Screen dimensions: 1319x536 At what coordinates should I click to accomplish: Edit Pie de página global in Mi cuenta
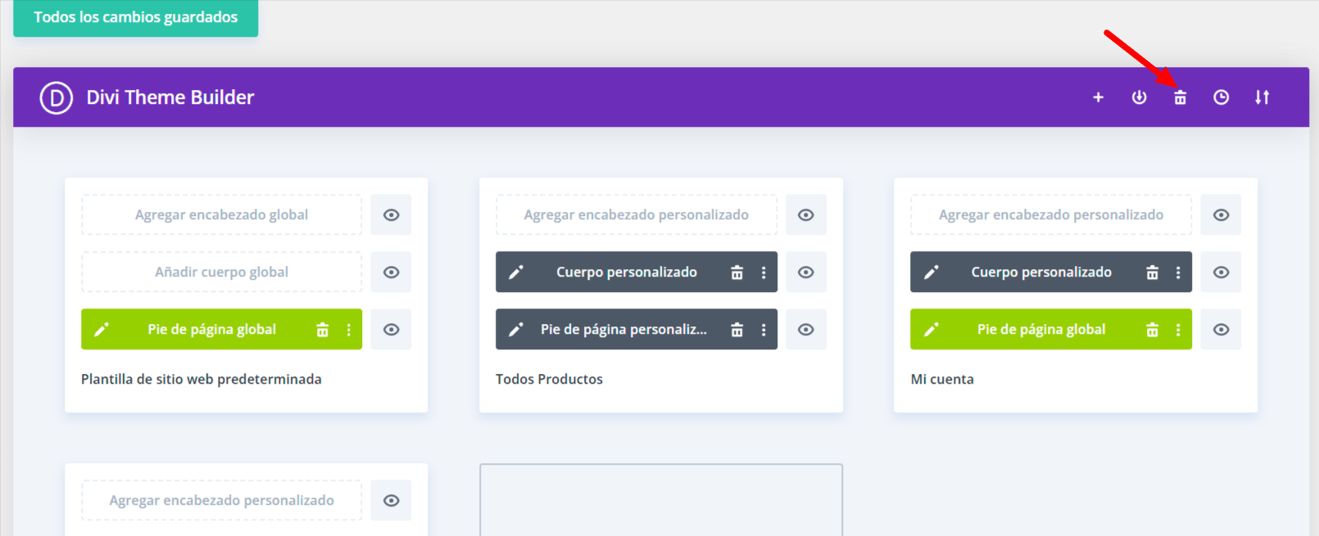click(x=931, y=329)
